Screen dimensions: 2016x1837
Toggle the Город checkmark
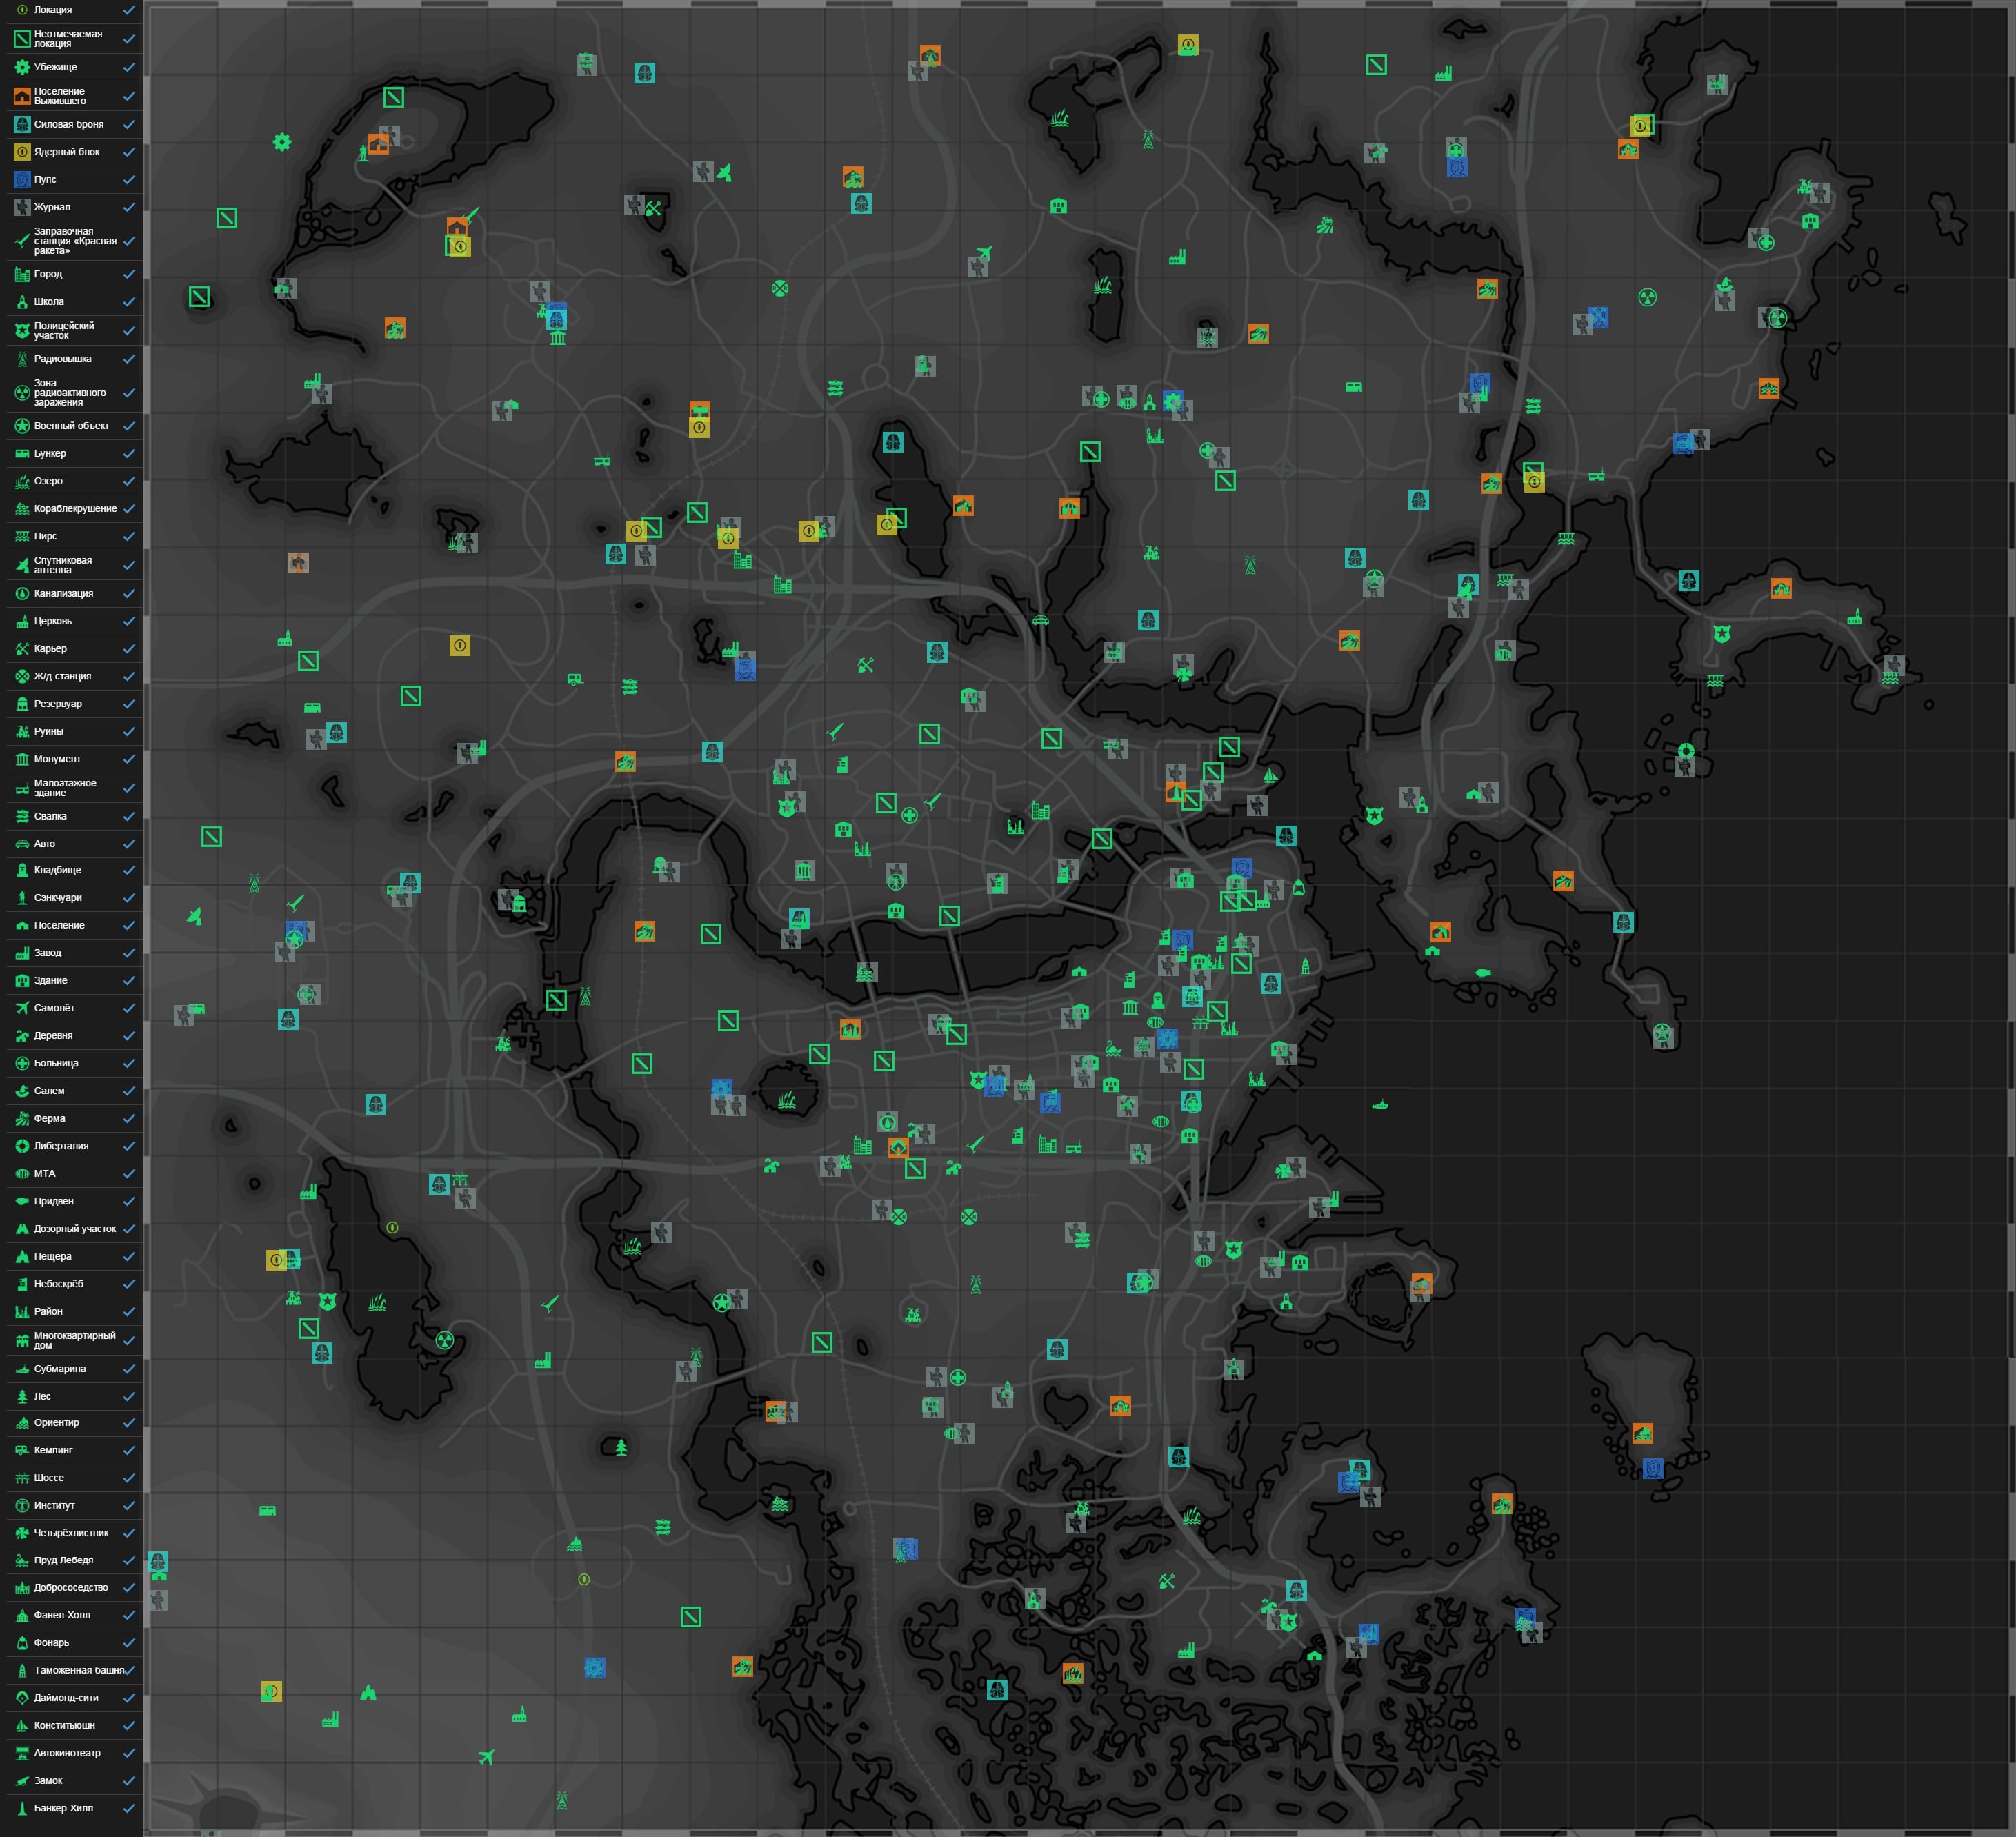pyautogui.click(x=129, y=274)
